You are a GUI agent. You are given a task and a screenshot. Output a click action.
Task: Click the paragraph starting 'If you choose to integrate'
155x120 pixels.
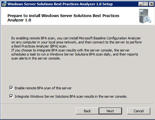pyautogui.click(x=75, y=54)
